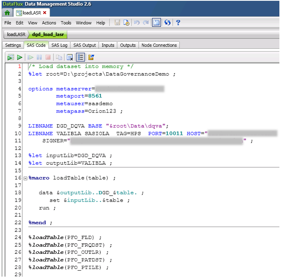
Task: Open the Actions menu
Action: point(49,23)
